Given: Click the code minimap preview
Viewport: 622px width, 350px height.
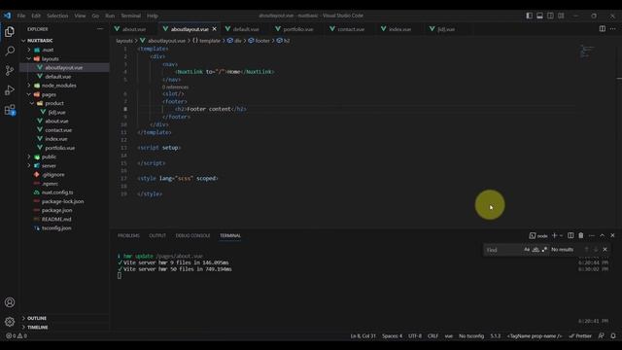Looking at the screenshot, I should 587,52.
